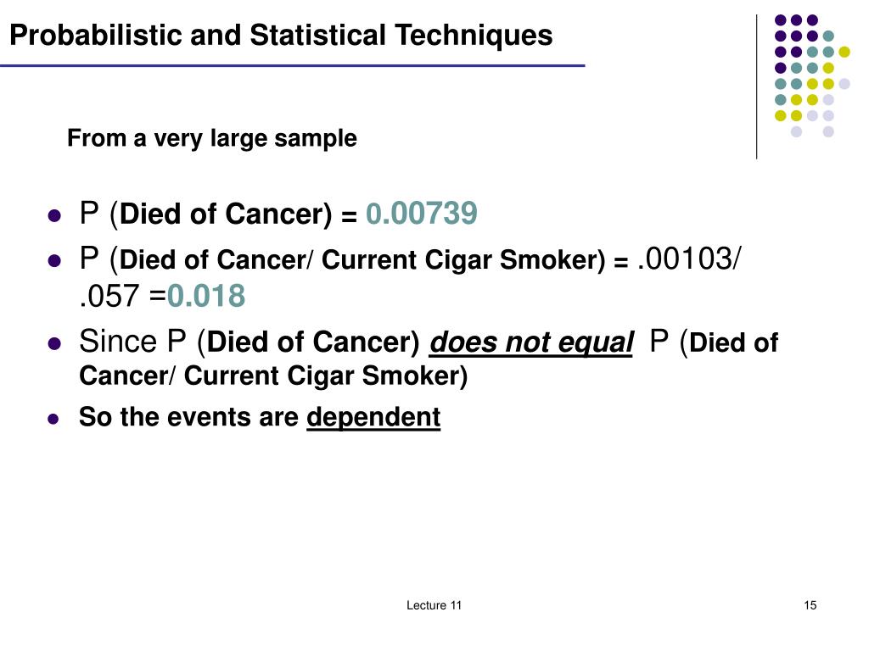The width and height of the screenshot is (869, 651).
Task: Click the slide title 'Probabilistic and Statistical Techniques'
Action: (x=281, y=36)
